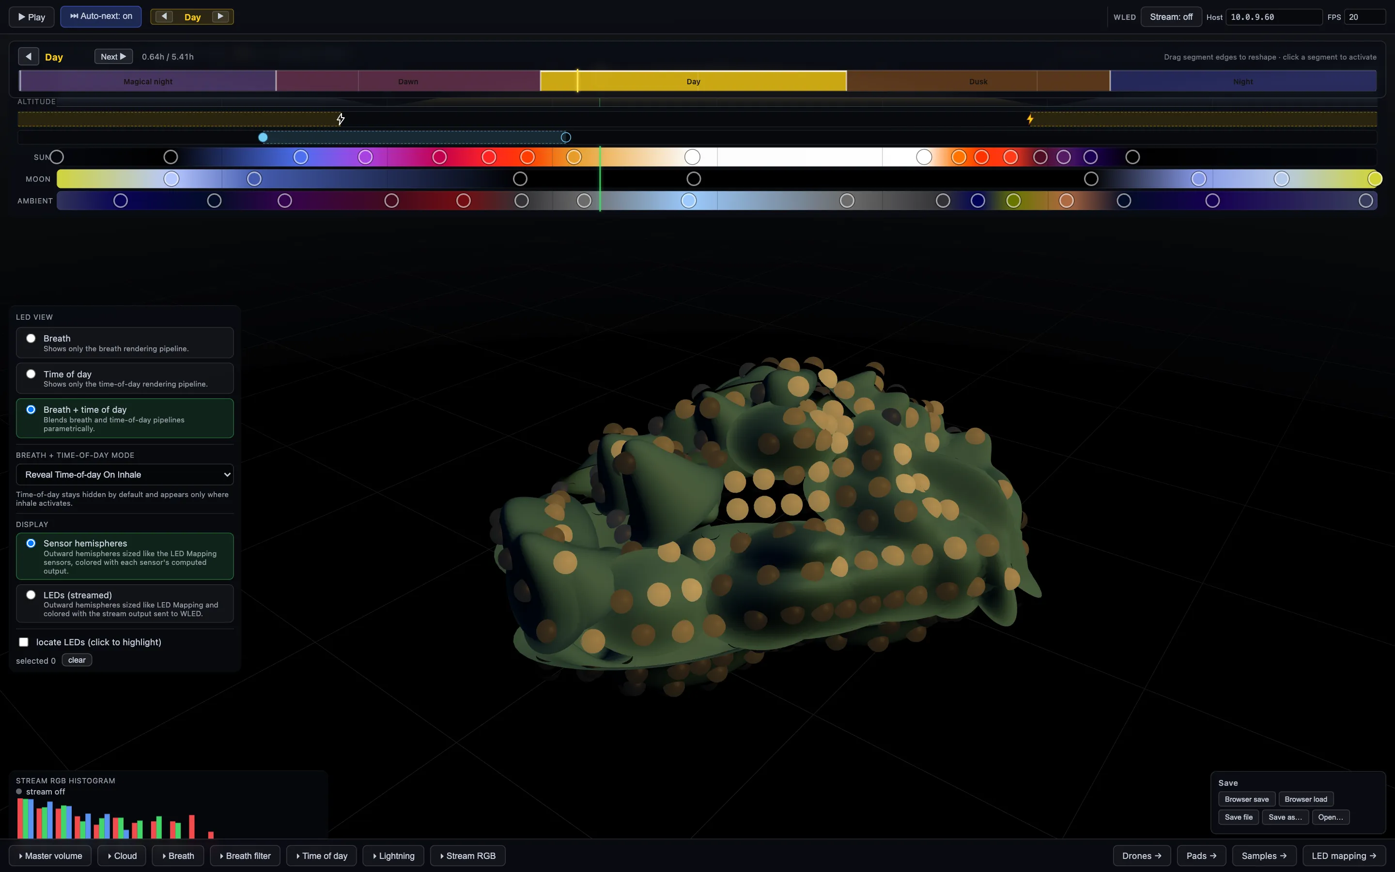
Task: Click the clear selection button
Action: click(x=77, y=660)
